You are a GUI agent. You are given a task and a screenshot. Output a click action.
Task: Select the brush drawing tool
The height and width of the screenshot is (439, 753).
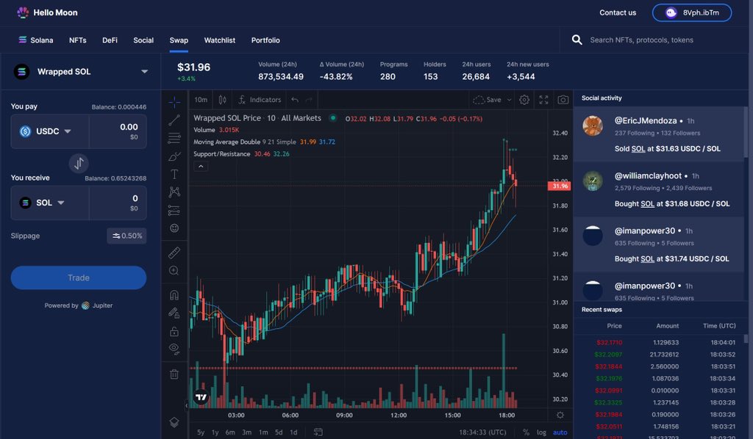[174, 156]
